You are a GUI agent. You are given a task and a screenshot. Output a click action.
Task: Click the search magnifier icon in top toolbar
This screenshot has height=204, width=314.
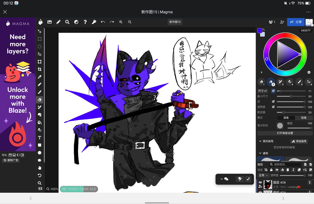67,22
